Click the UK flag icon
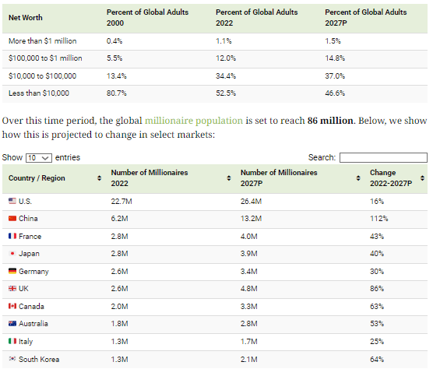The height and width of the screenshot is (376, 433). tap(12, 289)
